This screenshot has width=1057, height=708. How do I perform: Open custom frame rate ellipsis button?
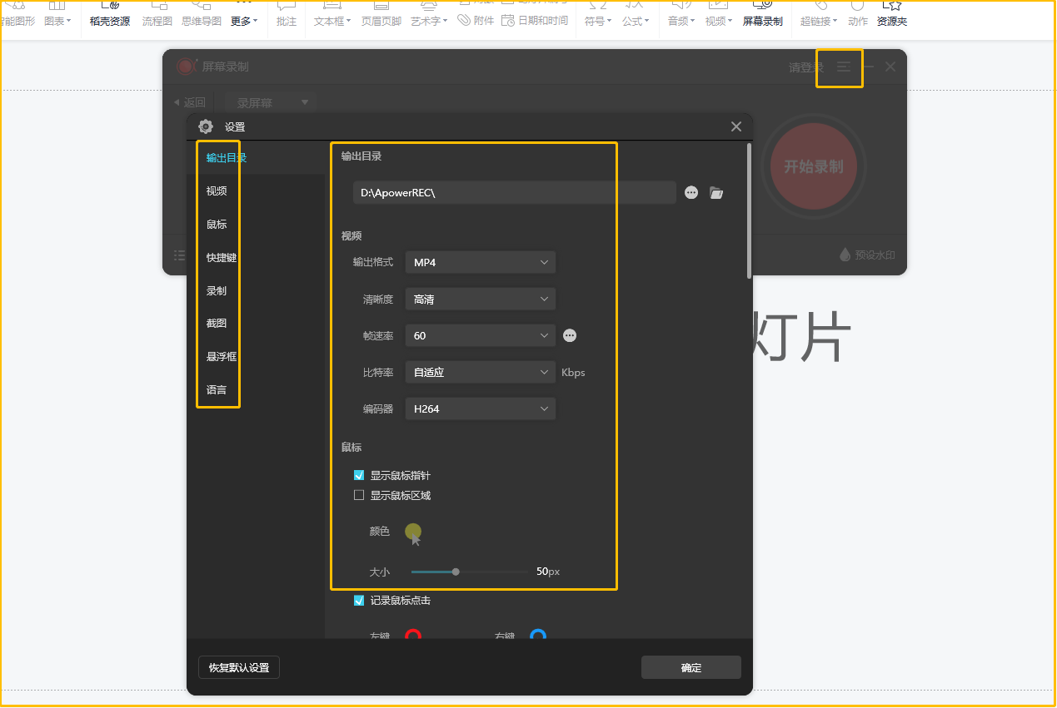(570, 336)
